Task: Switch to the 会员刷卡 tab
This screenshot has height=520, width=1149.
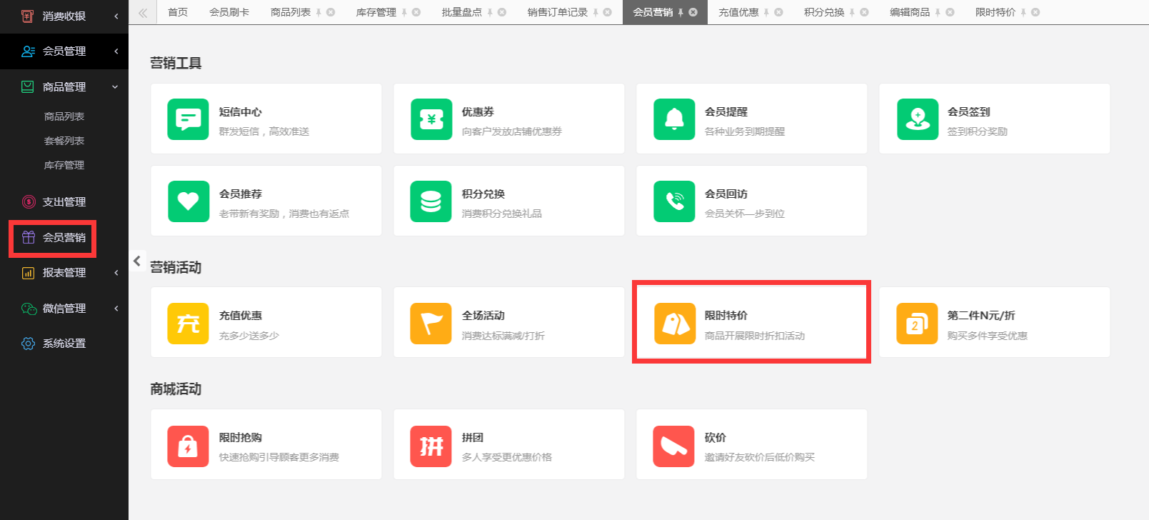Action: [x=229, y=12]
